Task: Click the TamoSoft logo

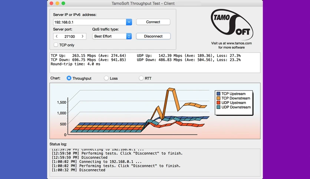Action: [x=232, y=25]
